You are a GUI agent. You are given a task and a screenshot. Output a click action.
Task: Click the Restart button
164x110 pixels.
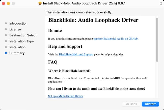[x=150, y=104]
